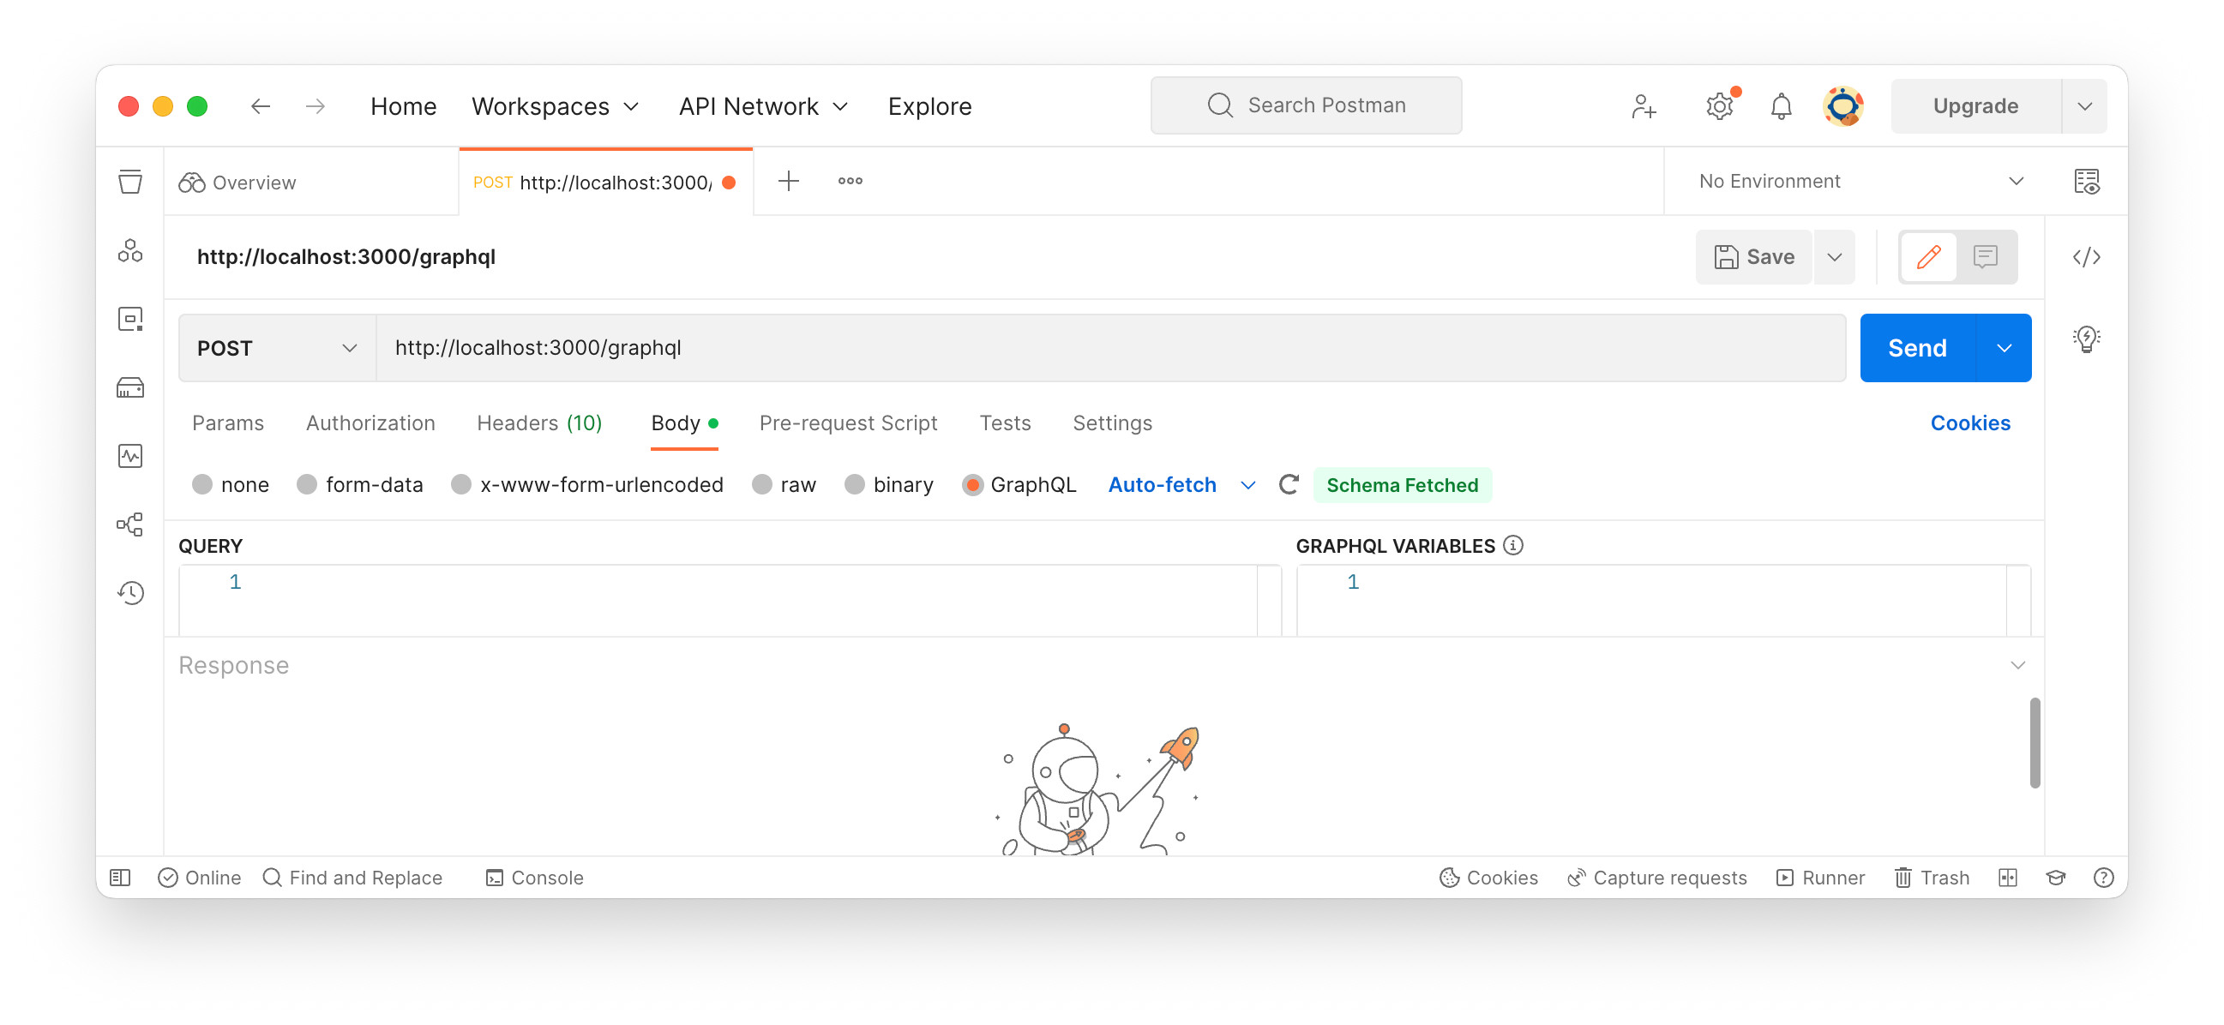Open the History sidebar icon

130,593
